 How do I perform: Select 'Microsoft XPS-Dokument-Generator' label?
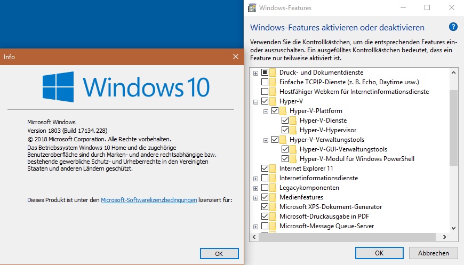click(x=331, y=207)
